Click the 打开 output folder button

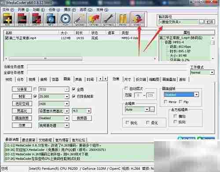click(210, 22)
